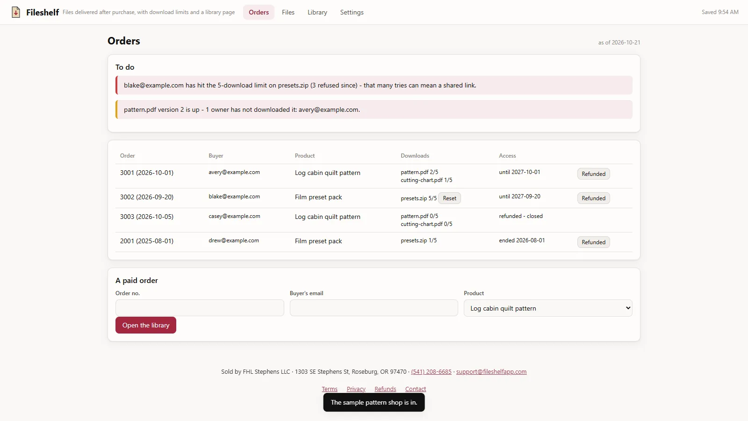Click the 'presets.zip 1/5' download cell
The height and width of the screenshot is (421, 748).
click(418, 240)
